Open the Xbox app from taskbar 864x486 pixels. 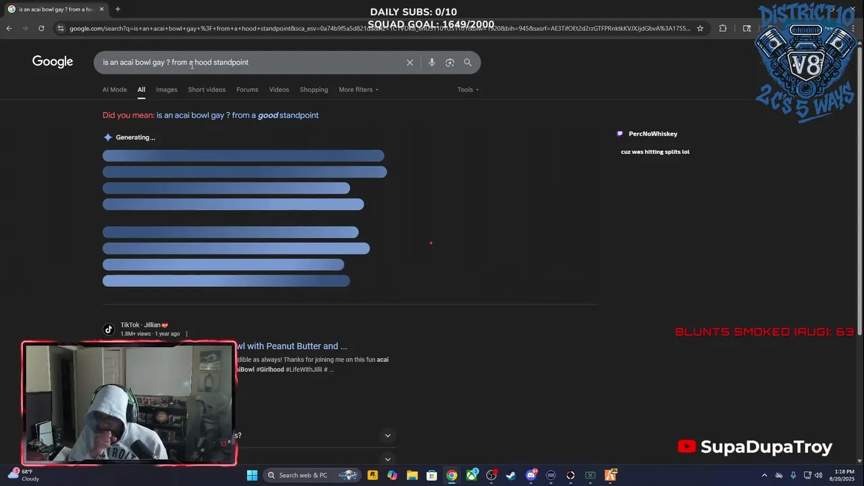[472, 475]
